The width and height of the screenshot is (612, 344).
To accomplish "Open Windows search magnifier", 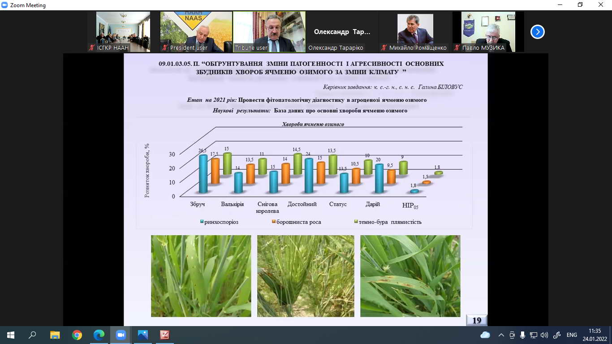I will pos(32,335).
